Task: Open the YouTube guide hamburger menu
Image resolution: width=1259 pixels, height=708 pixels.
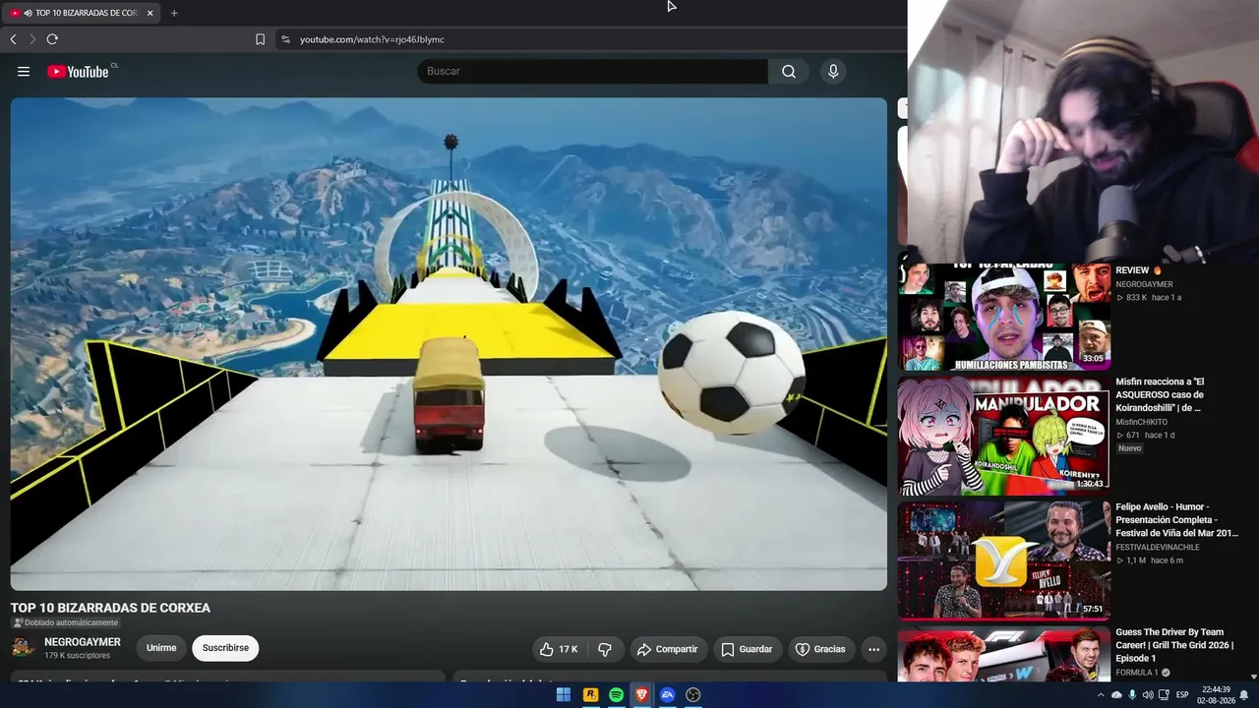Action: tap(24, 71)
